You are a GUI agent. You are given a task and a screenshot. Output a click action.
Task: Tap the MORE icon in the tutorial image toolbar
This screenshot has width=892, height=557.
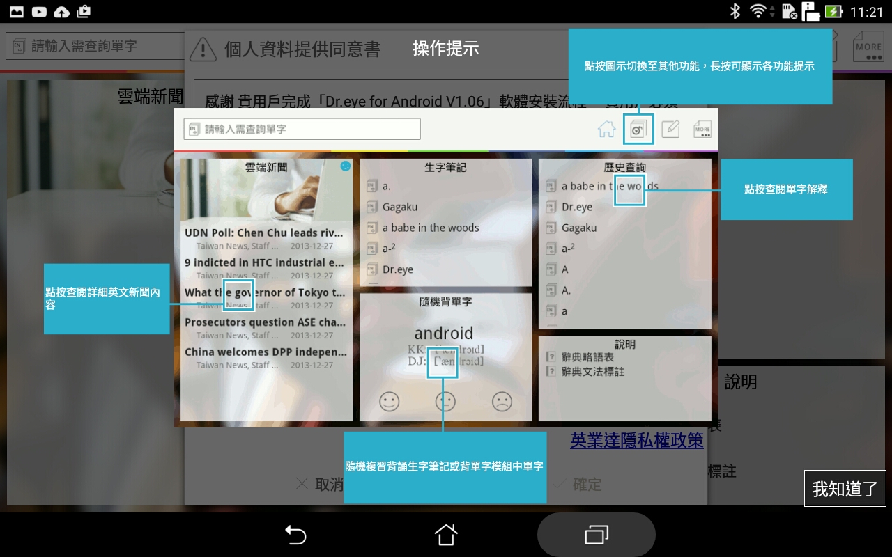702,129
